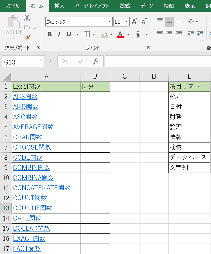
Task: Align text right icon
Action: pos(179,34)
